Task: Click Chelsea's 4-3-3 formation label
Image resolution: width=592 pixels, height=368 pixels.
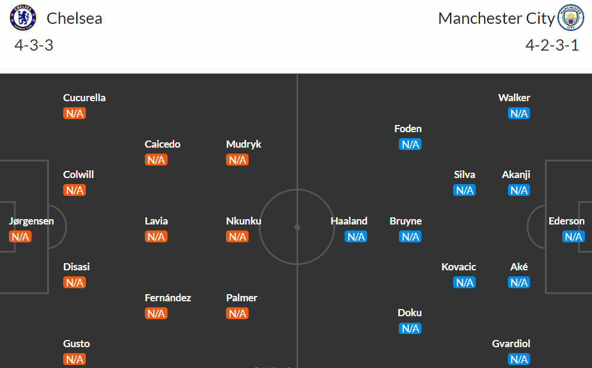Action: click(33, 45)
